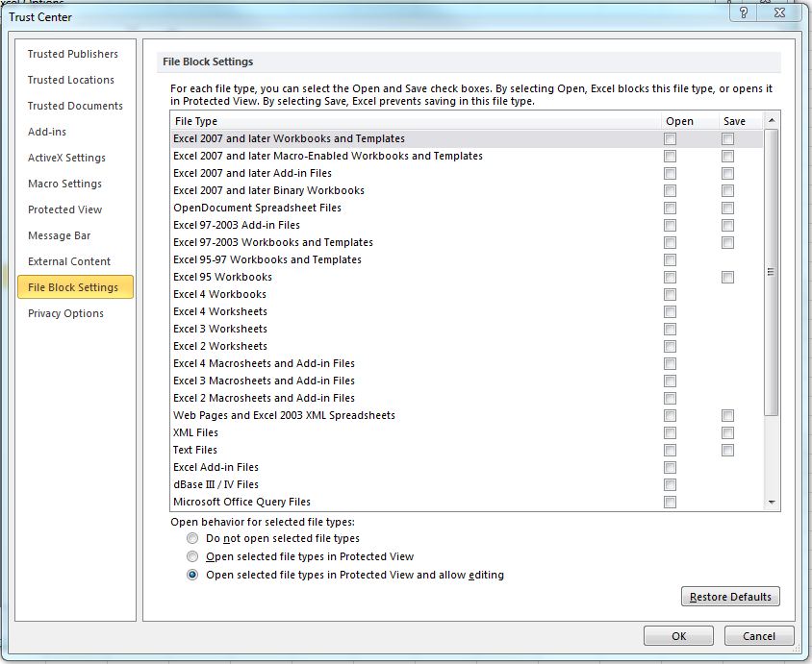Check Open for Excel 2 Worksheets

coord(671,347)
